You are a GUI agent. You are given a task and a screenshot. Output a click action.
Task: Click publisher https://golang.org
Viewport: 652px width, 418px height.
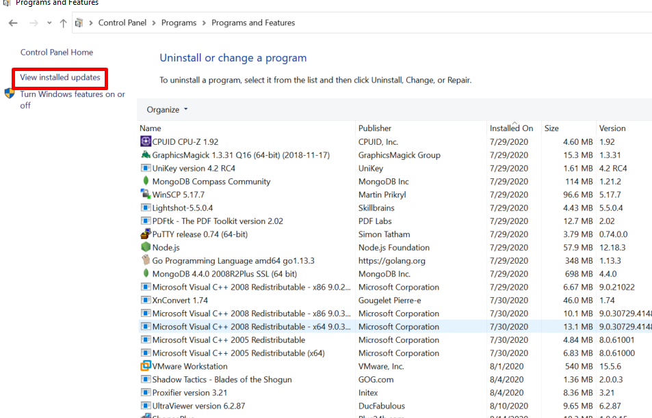pyautogui.click(x=392, y=261)
